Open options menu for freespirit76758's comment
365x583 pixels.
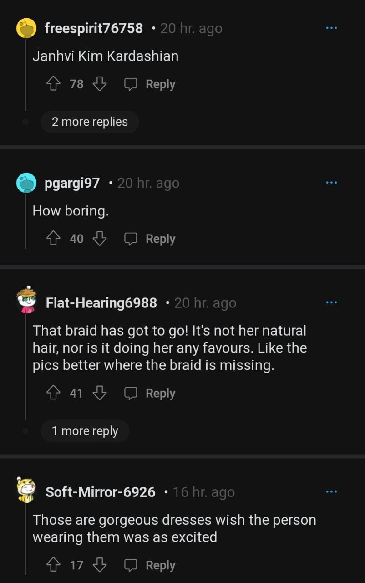click(x=331, y=28)
